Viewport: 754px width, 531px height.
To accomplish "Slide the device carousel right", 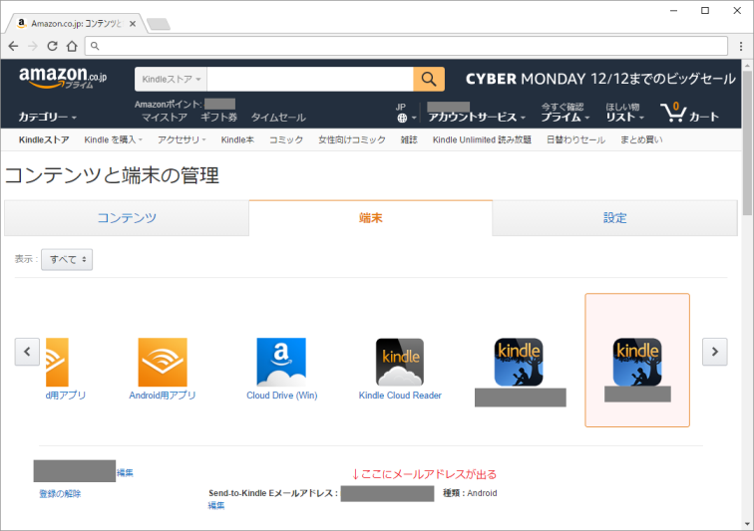I will (x=714, y=352).
